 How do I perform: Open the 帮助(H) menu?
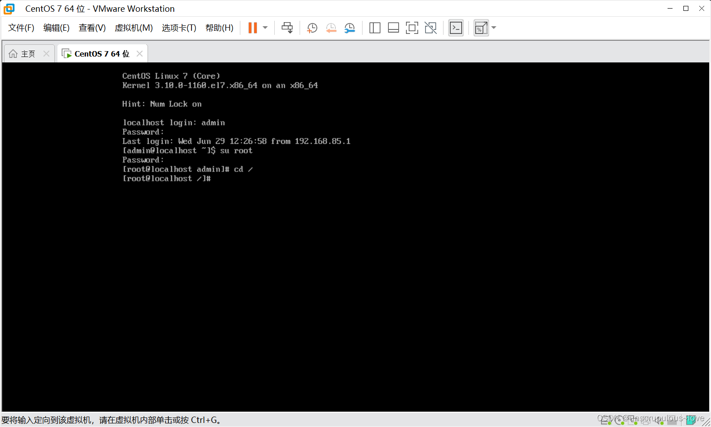coord(220,28)
